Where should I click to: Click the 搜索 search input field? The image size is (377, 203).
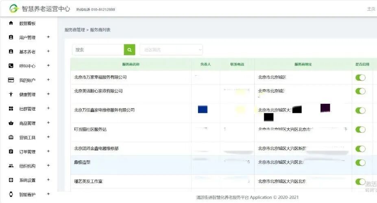(98, 50)
